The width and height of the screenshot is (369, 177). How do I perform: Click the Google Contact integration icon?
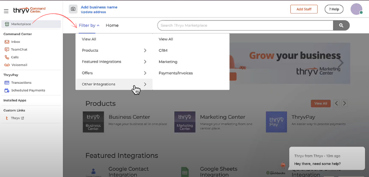[x=93, y=172]
